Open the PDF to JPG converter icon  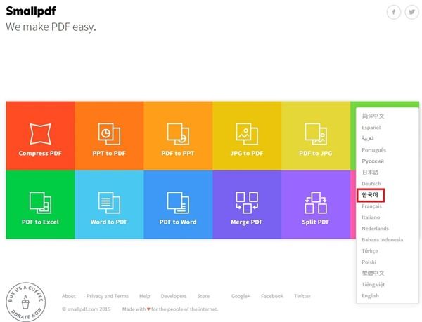(x=316, y=133)
